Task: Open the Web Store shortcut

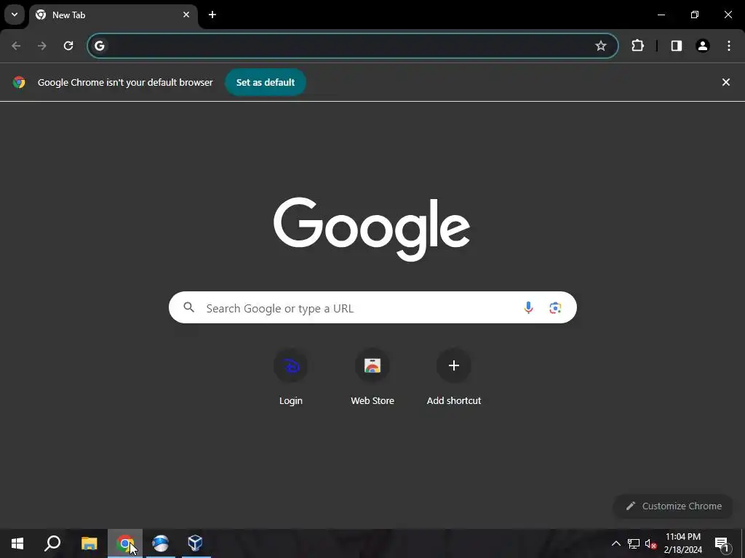Action: pyautogui.click(x=372, y=378)
